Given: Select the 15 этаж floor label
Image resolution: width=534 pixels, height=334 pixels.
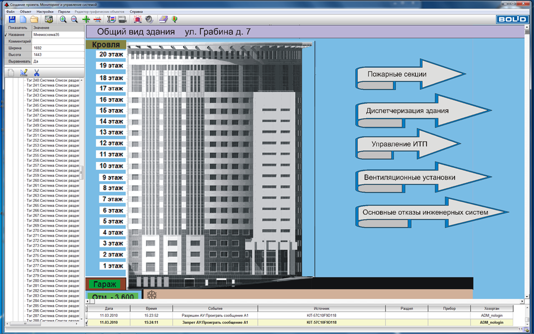Looking at the screenshot, I should pos(112,111).
